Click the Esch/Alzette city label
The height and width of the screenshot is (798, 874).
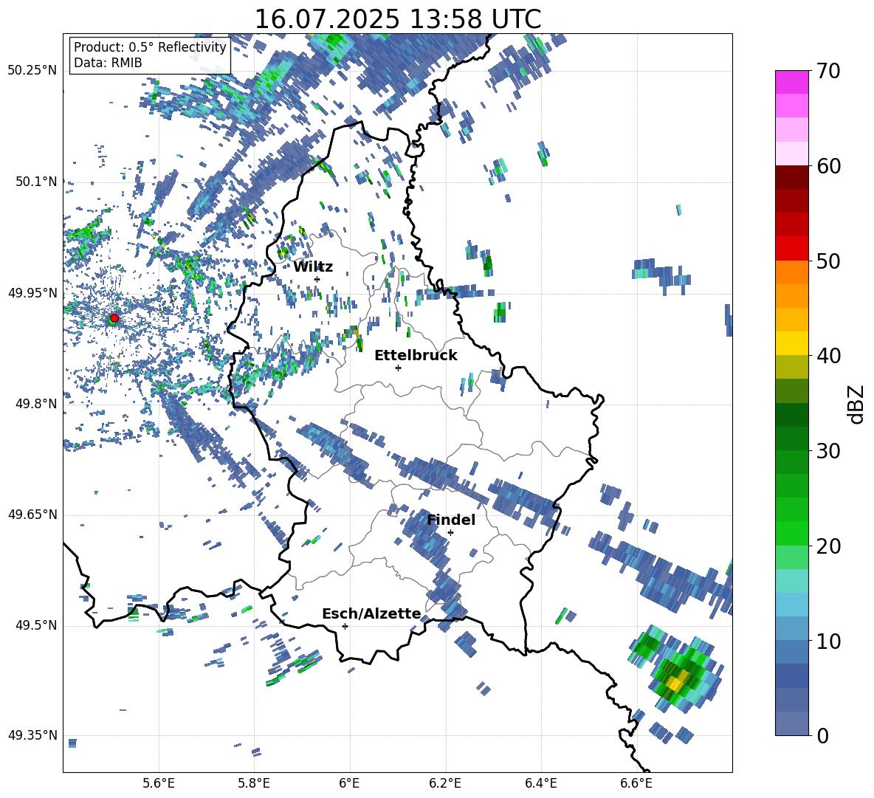point(371,613)
